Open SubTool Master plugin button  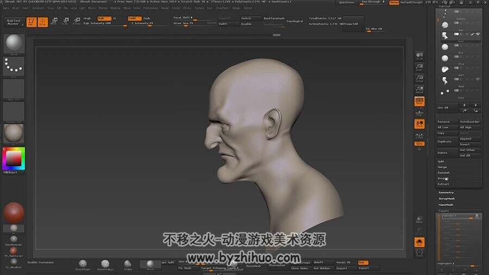pos(14,22)
